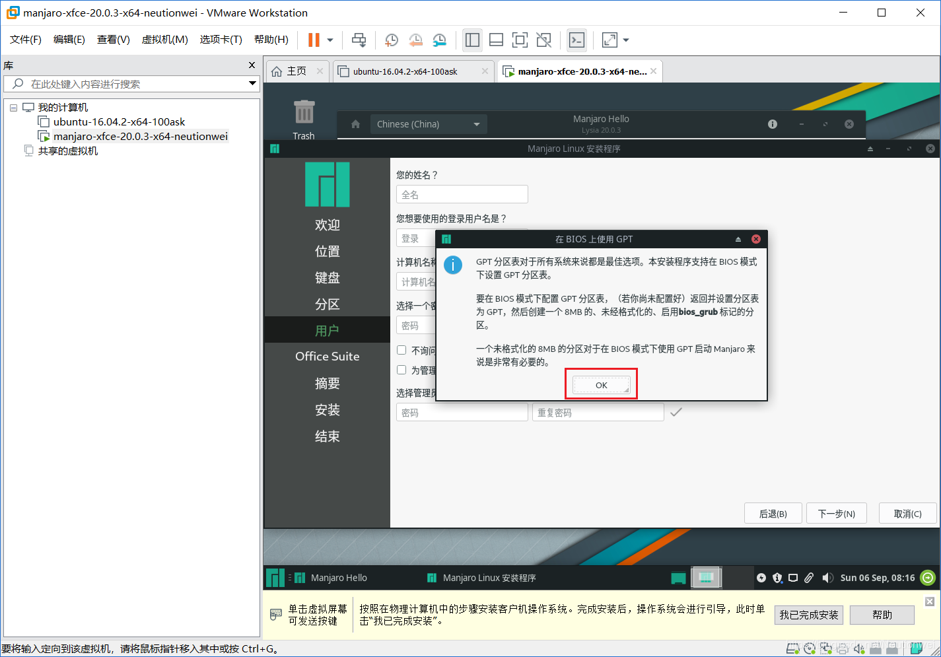Click Manjaro Linux 安装程序 taskbar entry
941x657 pixels.
[482, 578]
